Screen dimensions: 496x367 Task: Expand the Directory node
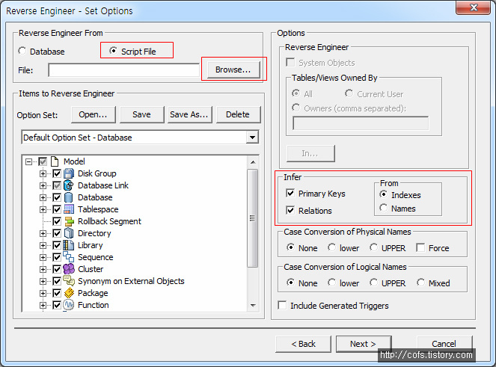(x=43, y=233)
